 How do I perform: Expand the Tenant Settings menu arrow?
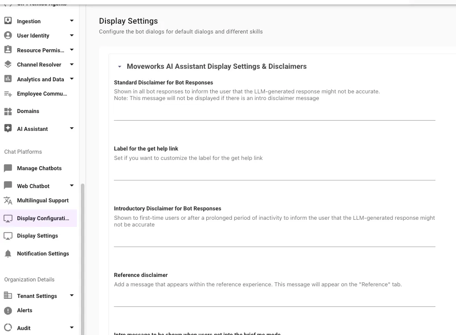72,295
